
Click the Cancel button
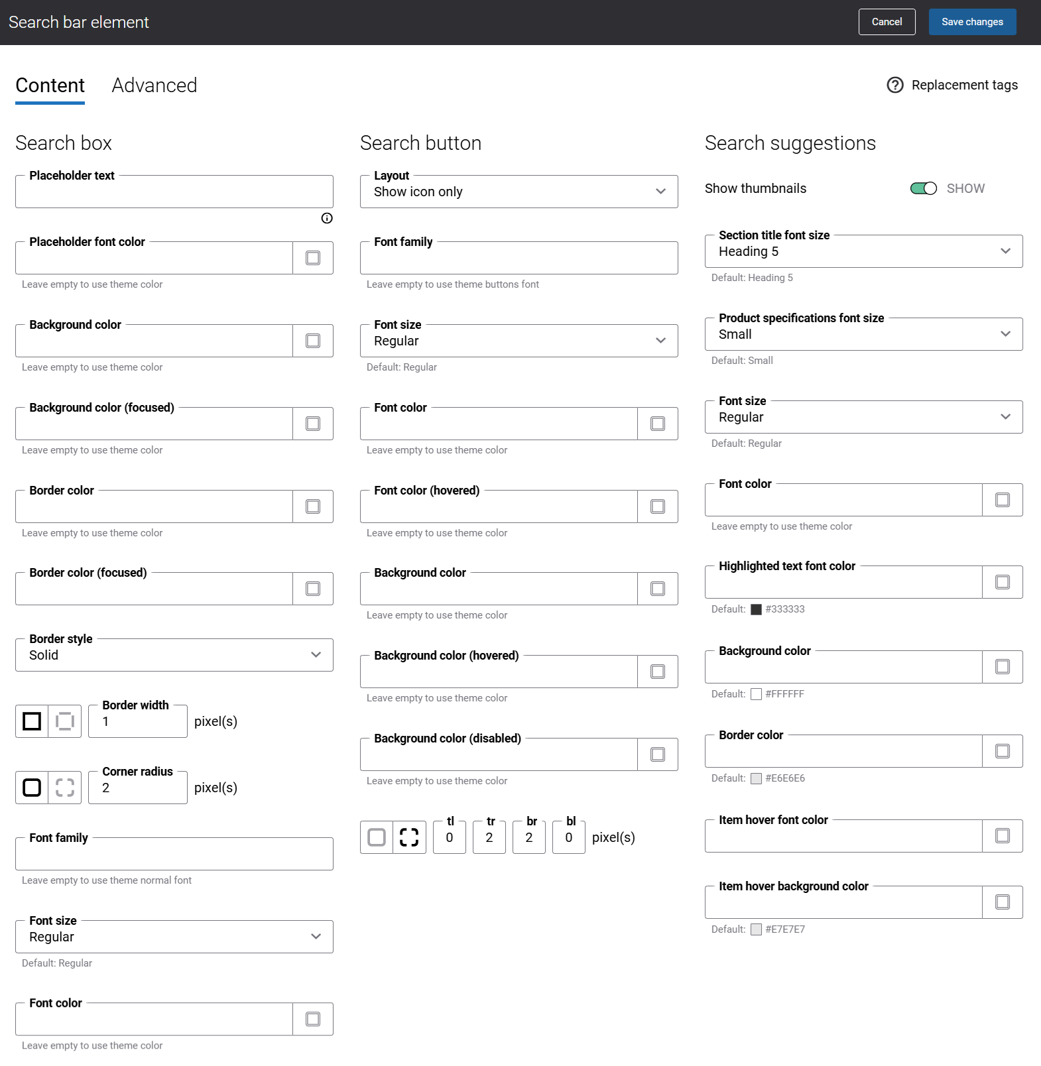tap(887, 22)
